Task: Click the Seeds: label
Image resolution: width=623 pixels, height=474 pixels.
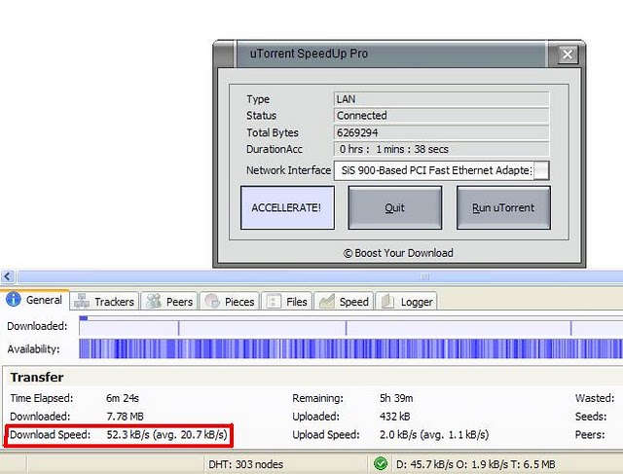Action: pyautogui.click(x=591, y=417)
